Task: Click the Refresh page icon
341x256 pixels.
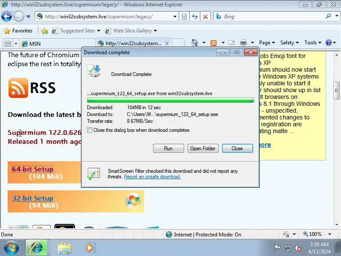Action: (x=195, y=17)
